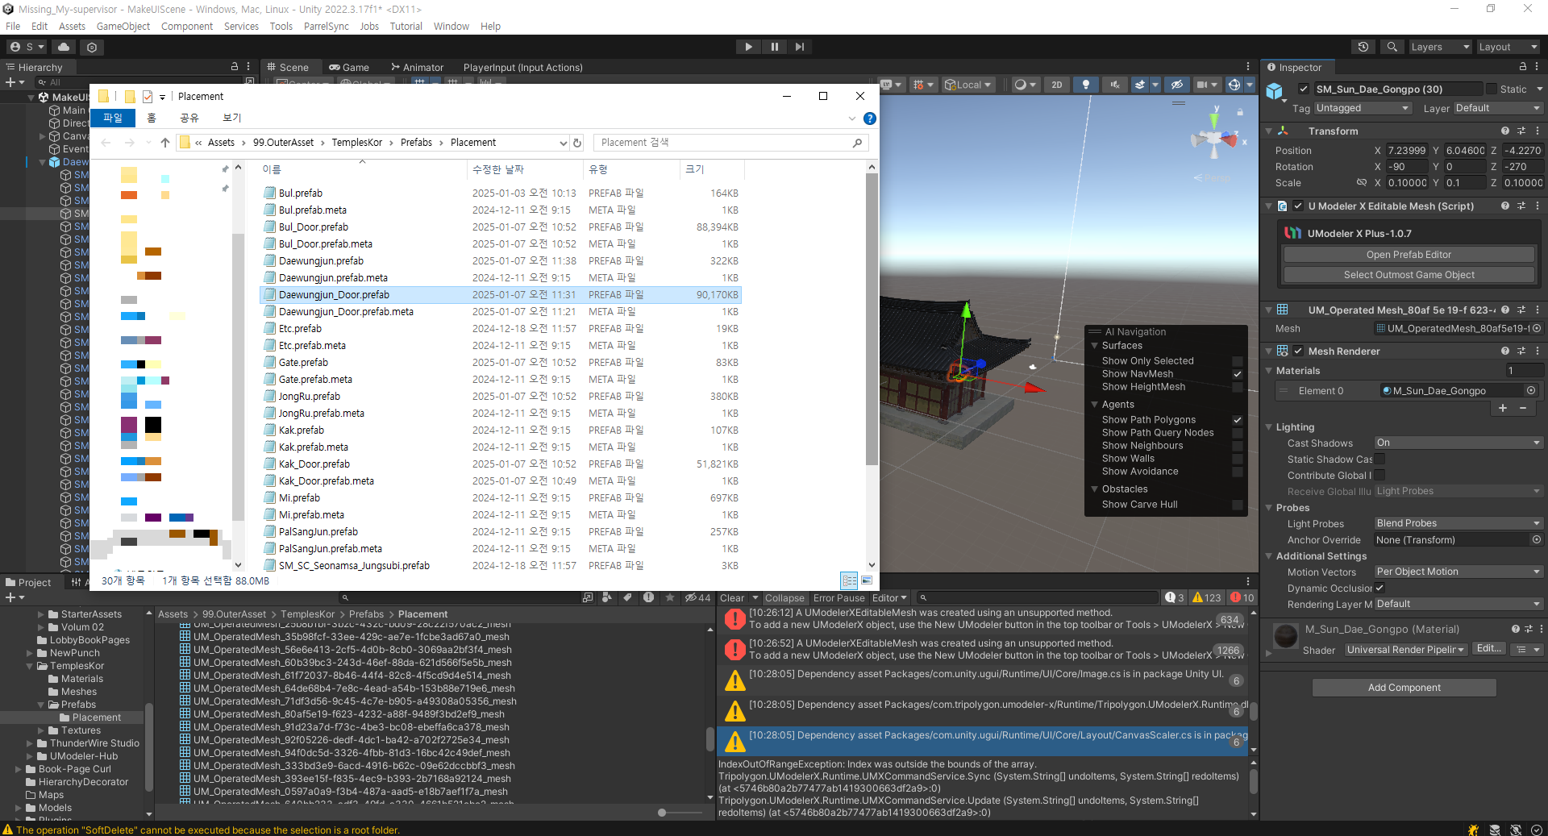The height and width of the screenshot is (836, 1548).
Task: Collapse the Lighting section in Mesh Renderer
Action: (1269, 427)
